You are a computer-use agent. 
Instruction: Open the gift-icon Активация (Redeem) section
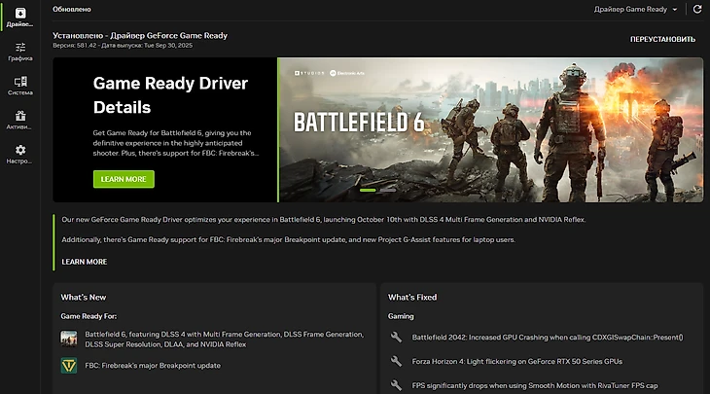19,121
